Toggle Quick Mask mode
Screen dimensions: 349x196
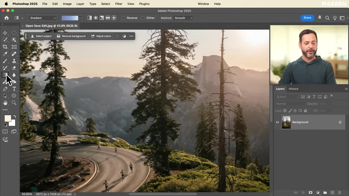[5, 132]
